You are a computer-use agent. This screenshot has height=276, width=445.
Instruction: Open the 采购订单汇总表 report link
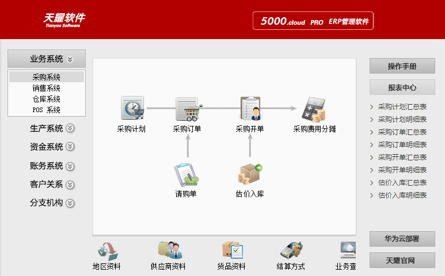click(x=402, y=132)
